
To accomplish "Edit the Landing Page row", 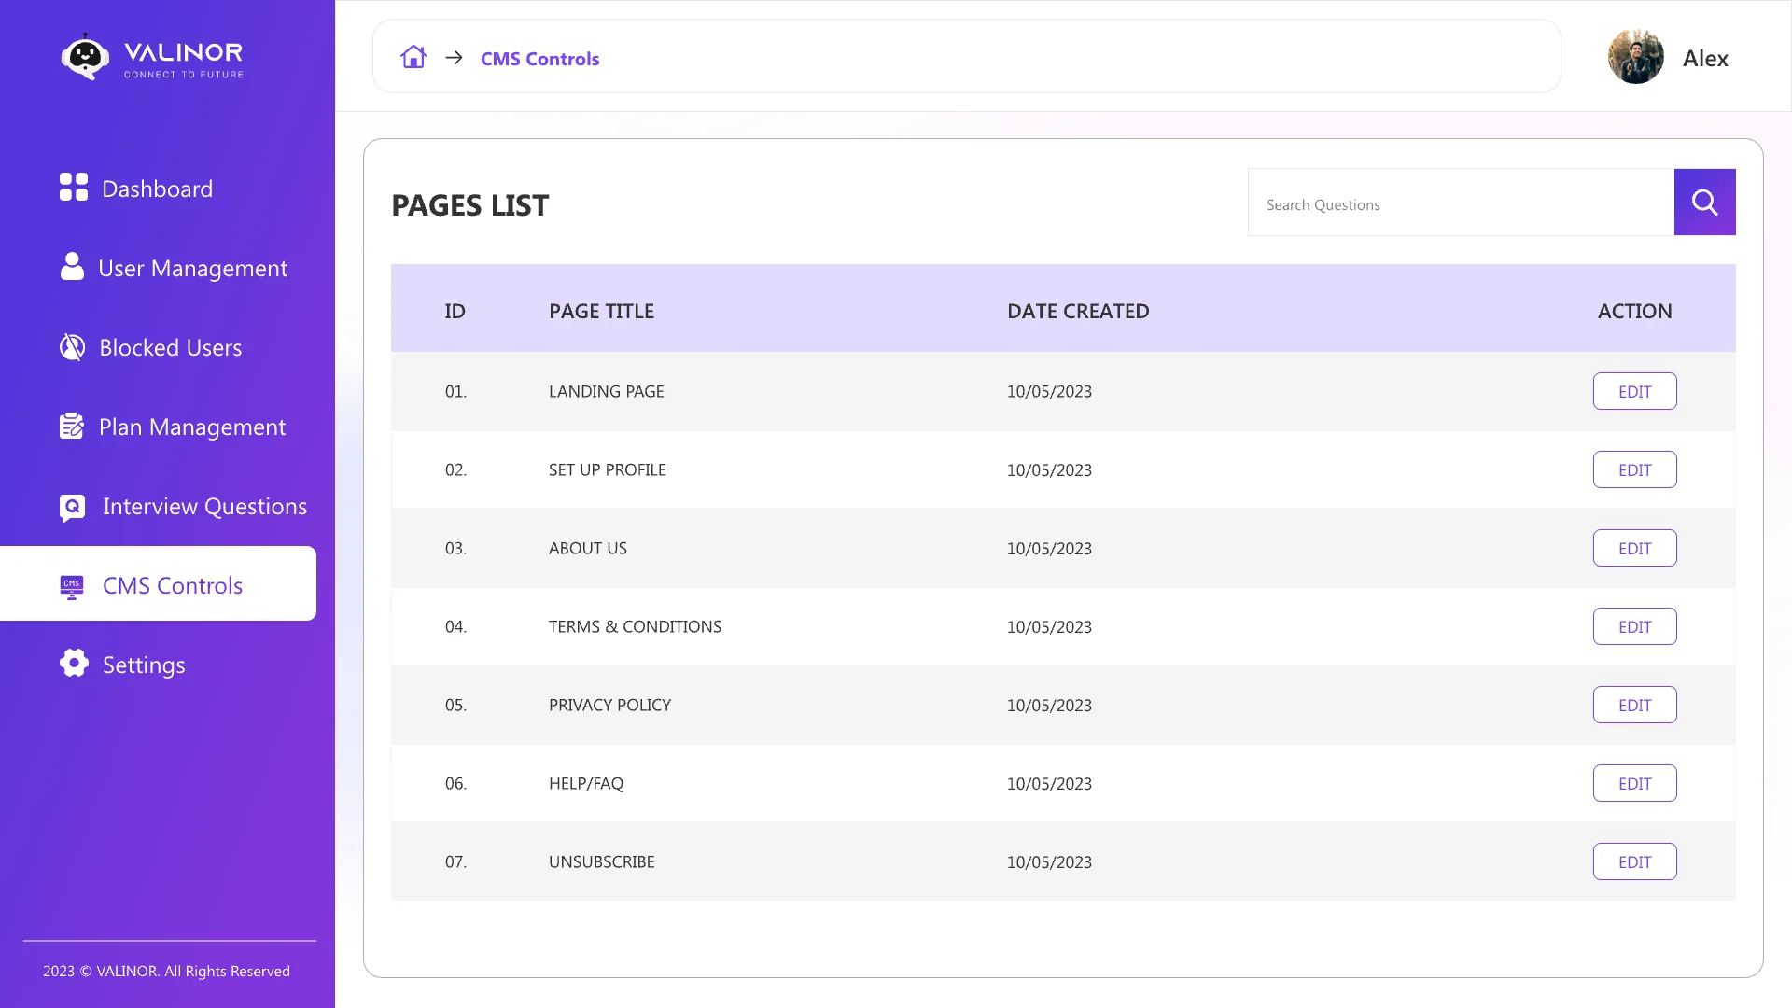I will point(1634,391).
